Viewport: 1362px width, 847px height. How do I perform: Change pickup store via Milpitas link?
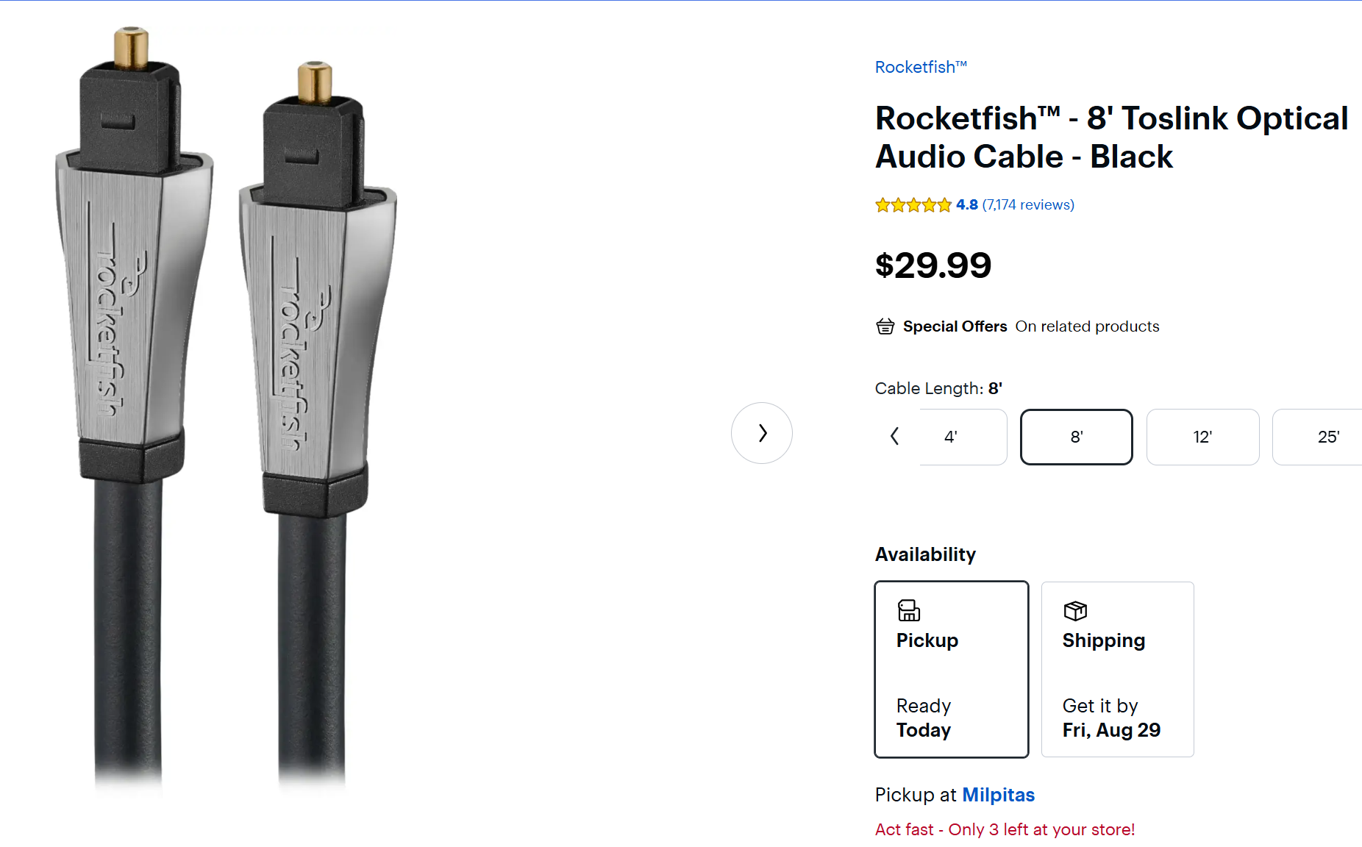point(998,795)
